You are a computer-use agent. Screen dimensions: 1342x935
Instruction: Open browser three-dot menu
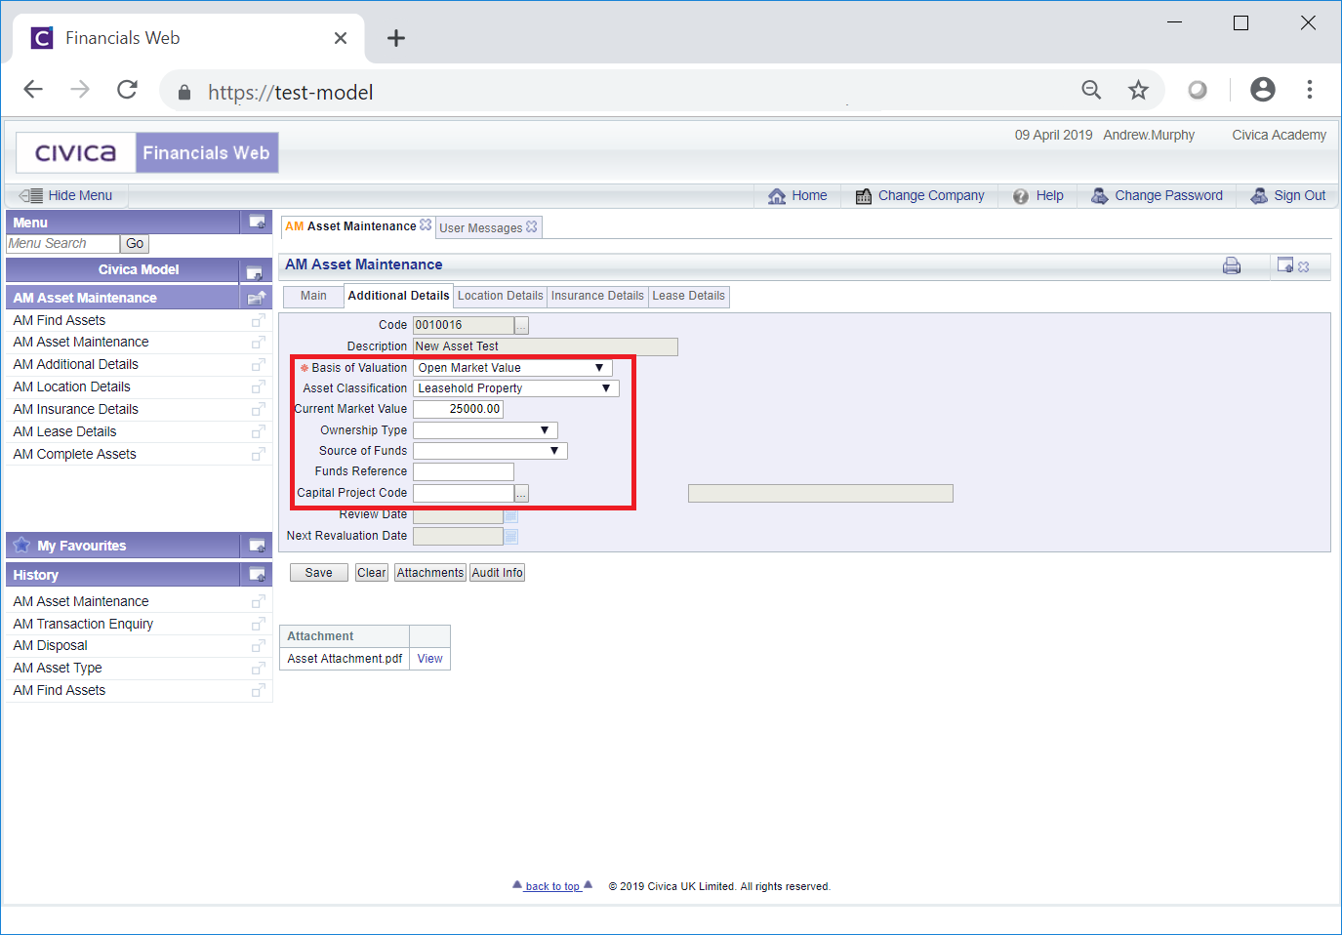click(1310, 90)
